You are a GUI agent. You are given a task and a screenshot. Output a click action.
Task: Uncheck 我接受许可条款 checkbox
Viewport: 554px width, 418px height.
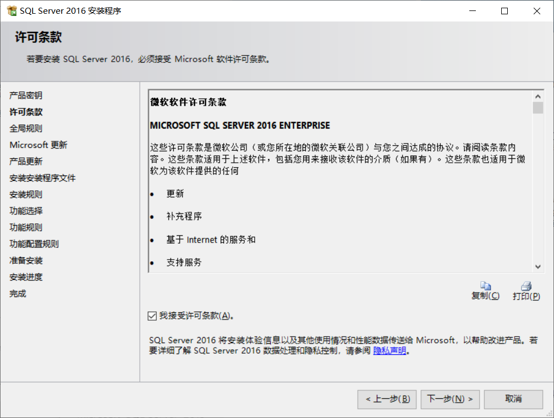coord(152,316)
